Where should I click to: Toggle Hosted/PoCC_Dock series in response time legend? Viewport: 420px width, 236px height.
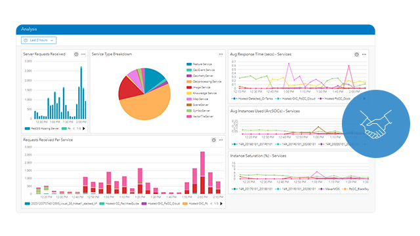[x=334, y=99]
